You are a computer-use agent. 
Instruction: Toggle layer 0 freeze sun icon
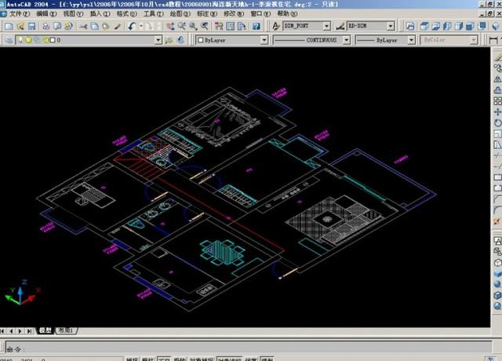tap(28, 40)
